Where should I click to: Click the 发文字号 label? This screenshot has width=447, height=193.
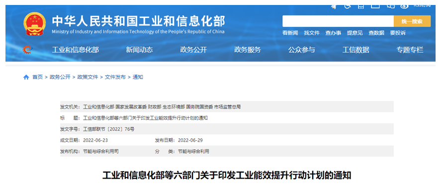(x=70, y=129)
